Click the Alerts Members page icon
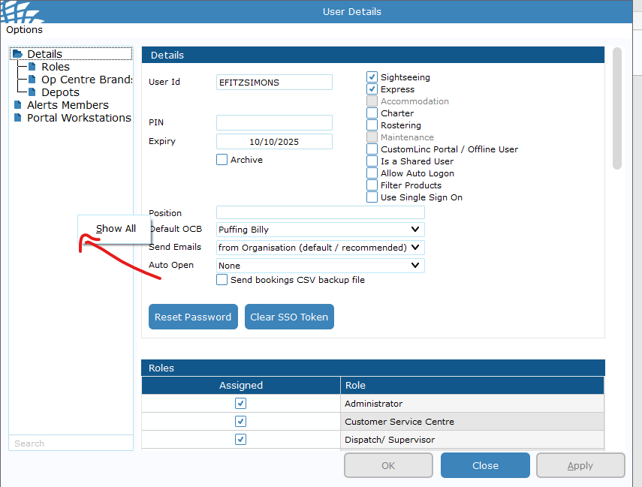 18,105
